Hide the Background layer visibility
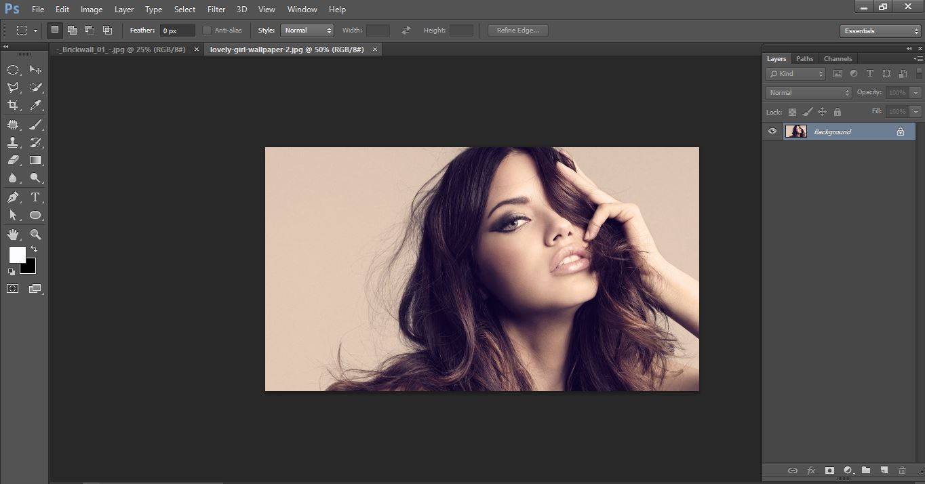The image size is (925, 484). pos(772,131)
